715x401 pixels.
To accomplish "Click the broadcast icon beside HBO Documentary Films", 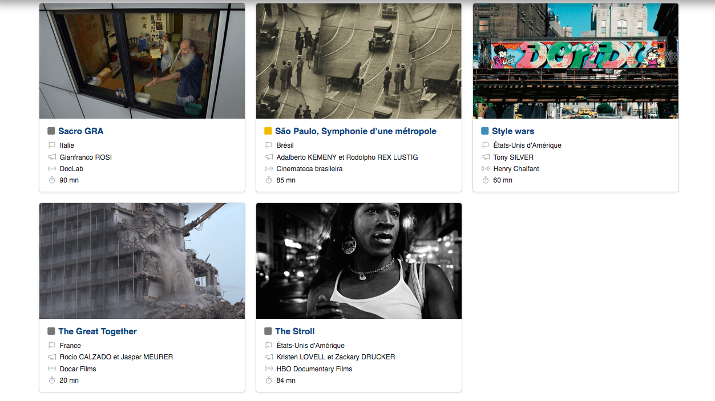I will pos(269,369).
